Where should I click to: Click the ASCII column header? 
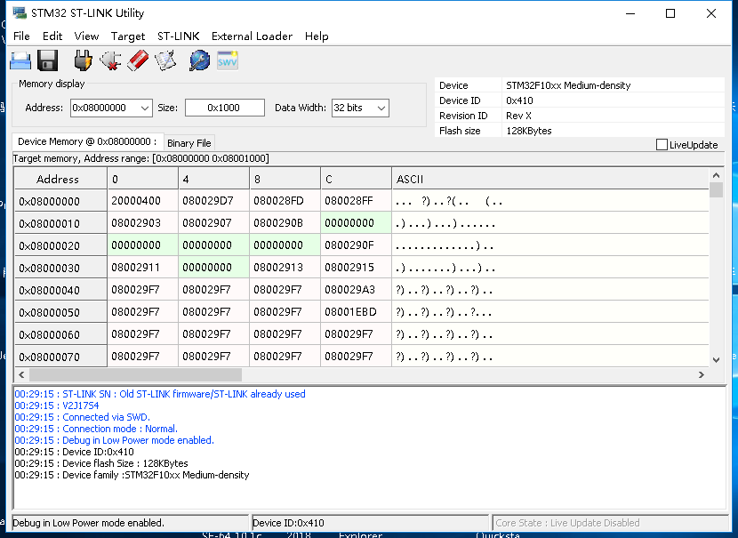[550, 179]
